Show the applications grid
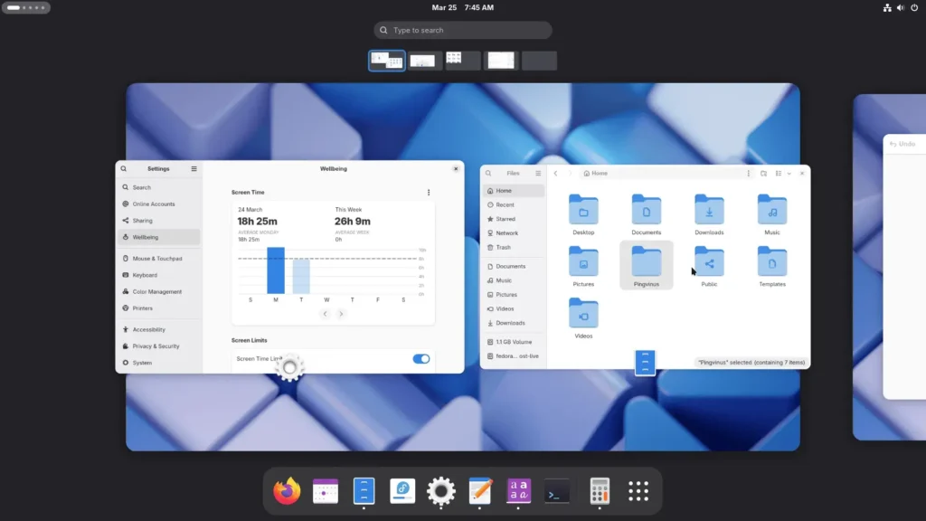Screen dimensions: 926x521 (638, 491)
